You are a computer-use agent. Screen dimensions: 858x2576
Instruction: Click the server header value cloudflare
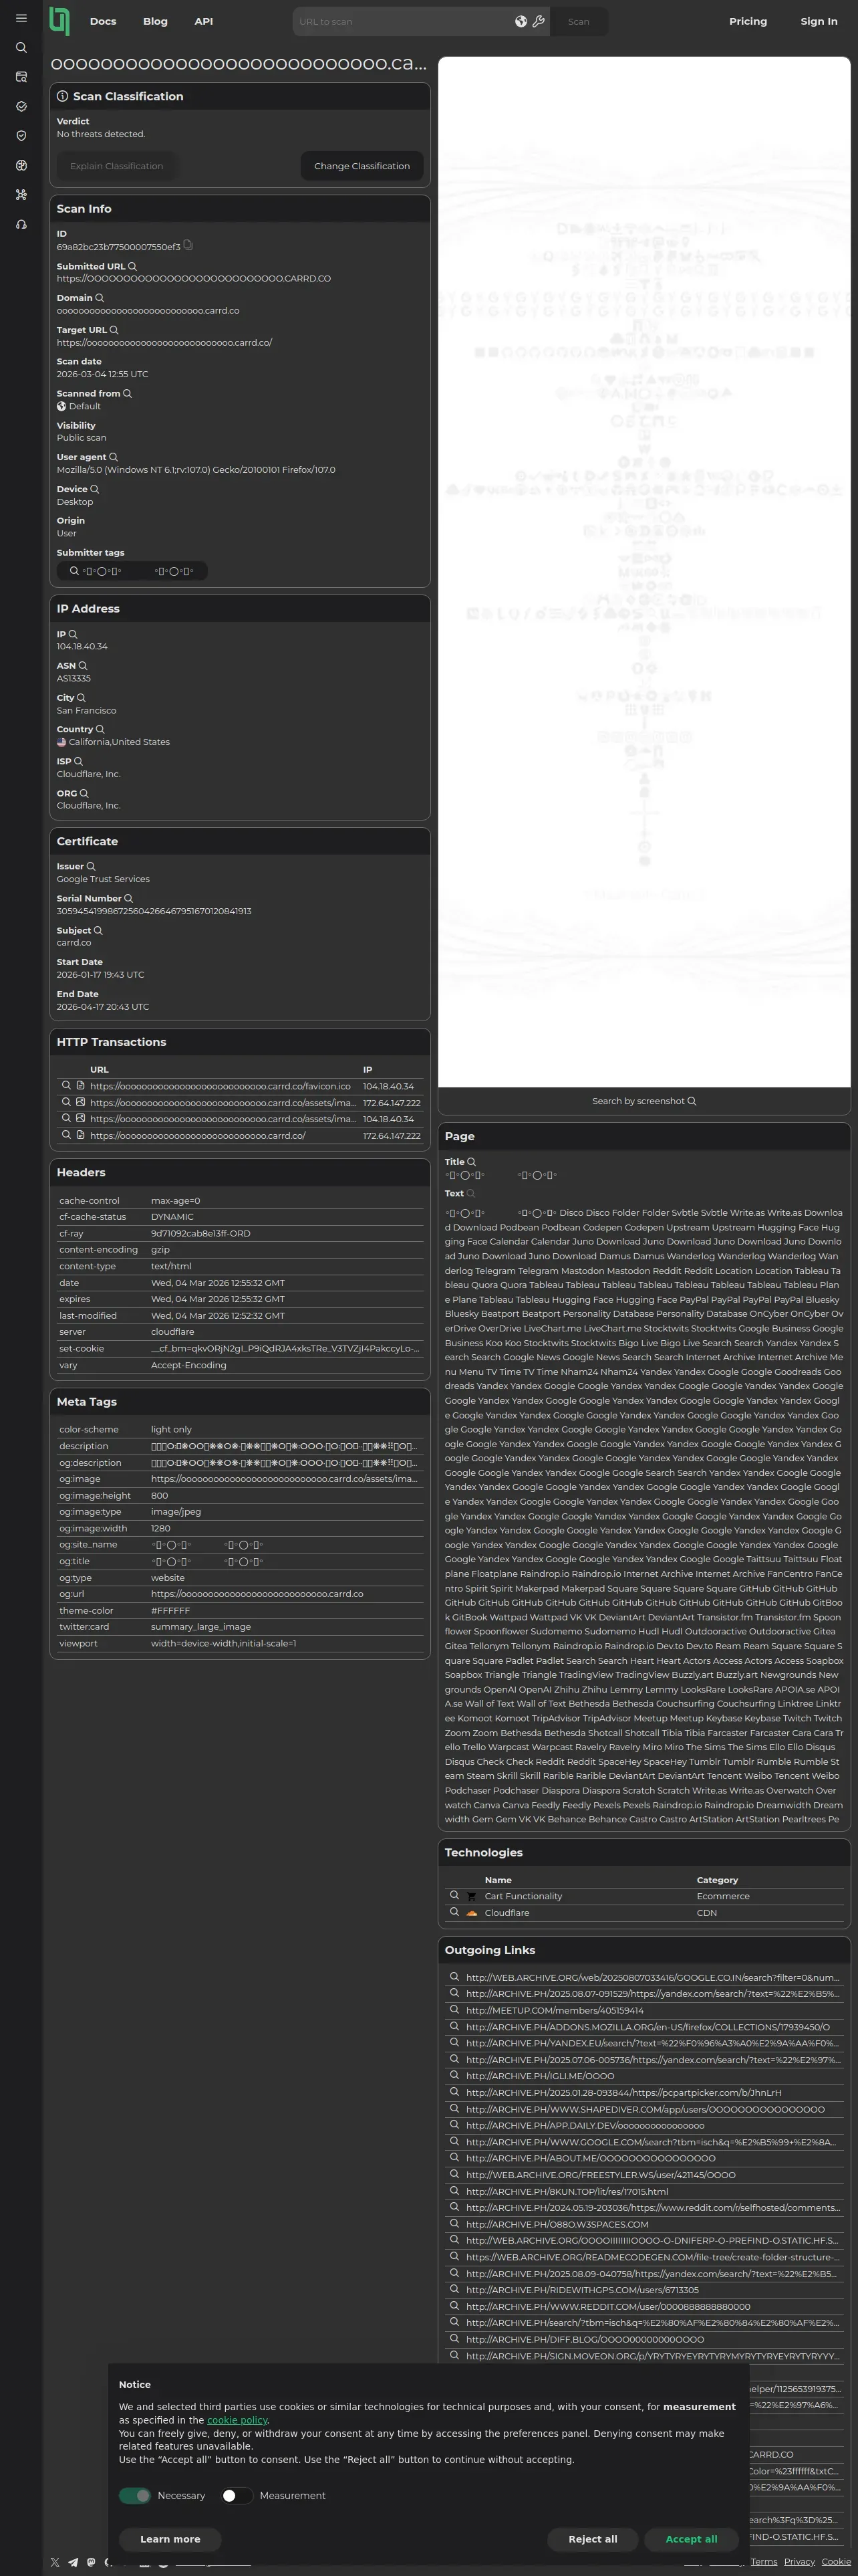(173, 1332)
